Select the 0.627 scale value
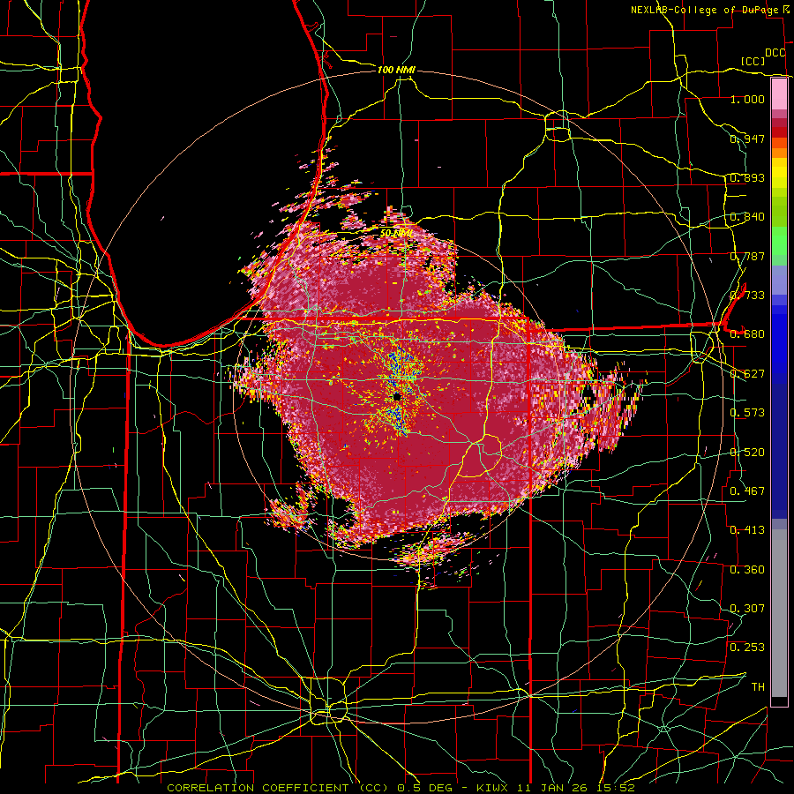 click(747, 374)
